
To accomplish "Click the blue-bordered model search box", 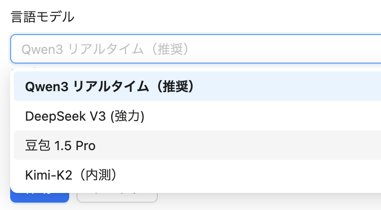I will tap(196, 49).
